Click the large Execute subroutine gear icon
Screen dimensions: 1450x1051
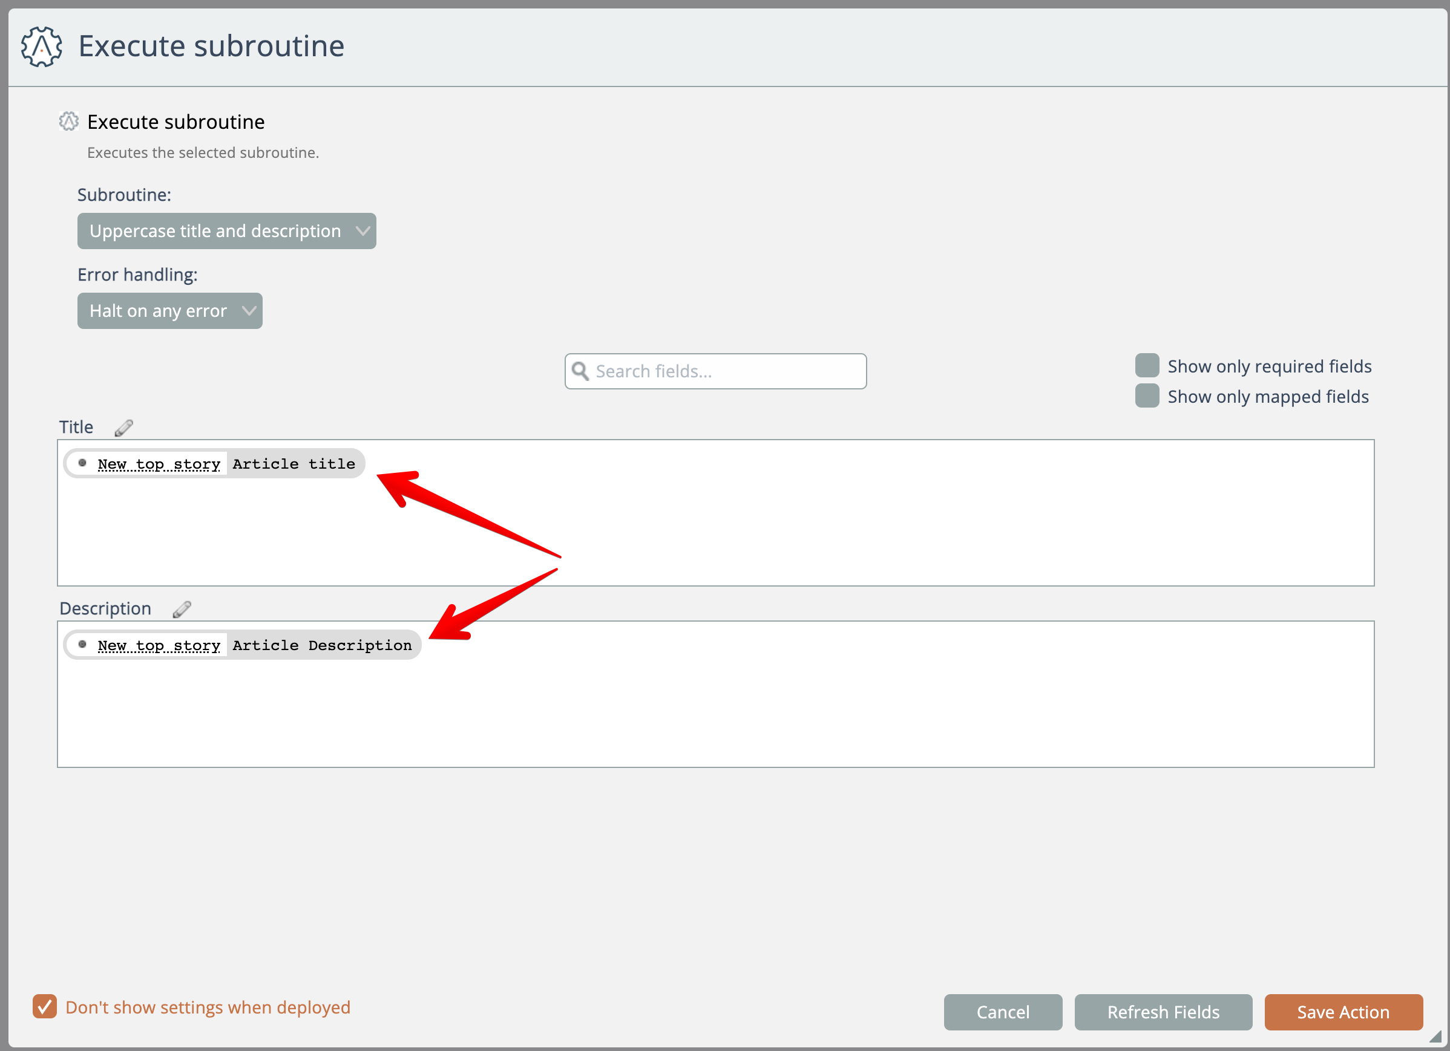point(42,46)
